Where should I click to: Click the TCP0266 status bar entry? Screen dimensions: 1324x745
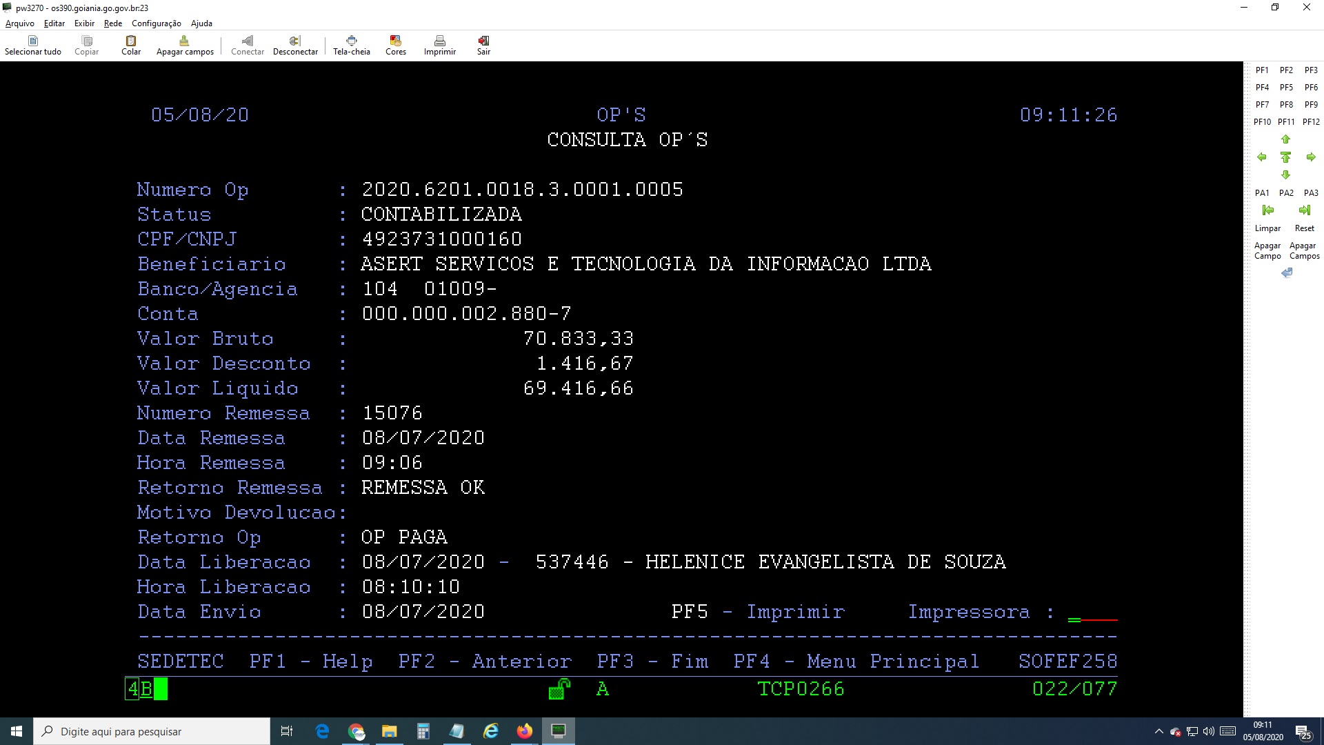pos(801,689)
